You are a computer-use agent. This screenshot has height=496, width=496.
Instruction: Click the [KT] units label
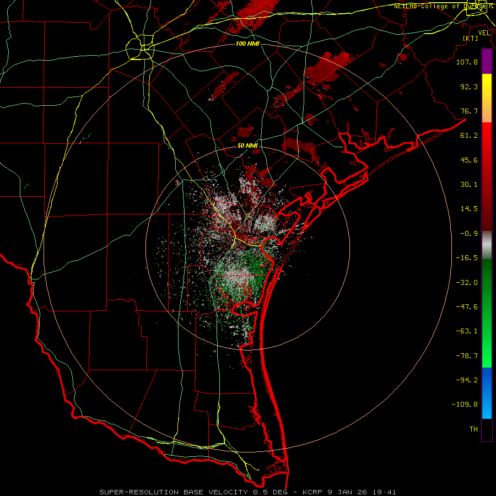471,38
